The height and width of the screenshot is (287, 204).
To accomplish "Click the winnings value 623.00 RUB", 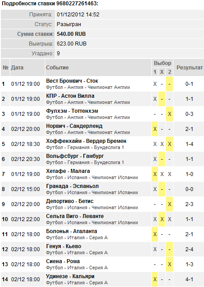I will point(71,44).
